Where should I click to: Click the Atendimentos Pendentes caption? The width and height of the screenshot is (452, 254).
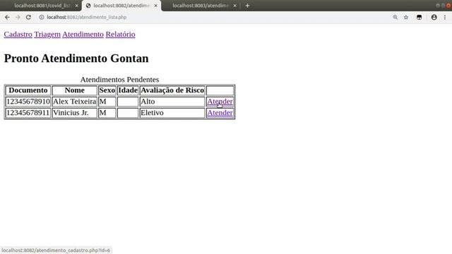click(119, 80)
